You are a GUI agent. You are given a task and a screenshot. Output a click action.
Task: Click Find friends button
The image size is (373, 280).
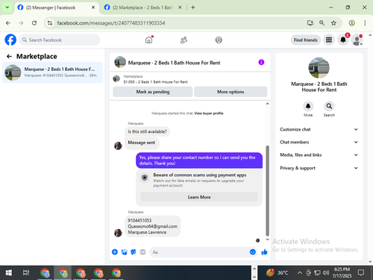(306, 40)
